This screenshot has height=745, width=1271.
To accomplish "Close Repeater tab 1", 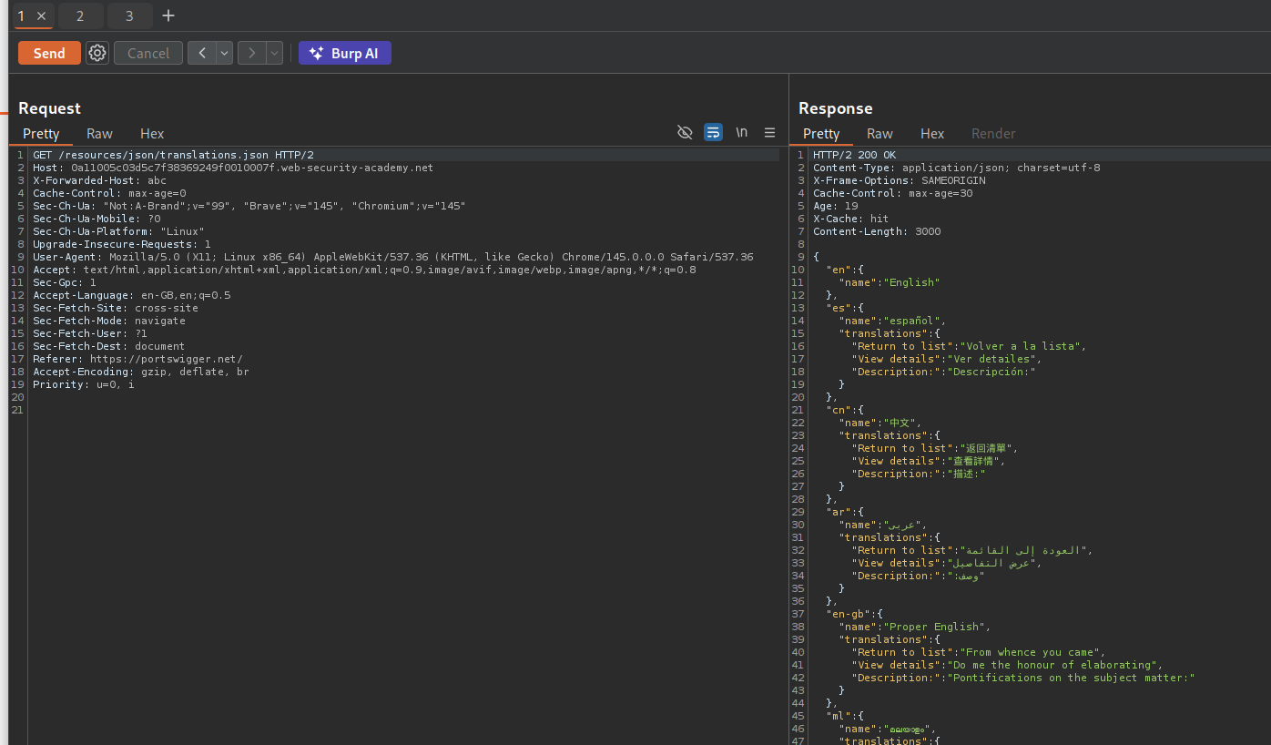I will 41,16.
